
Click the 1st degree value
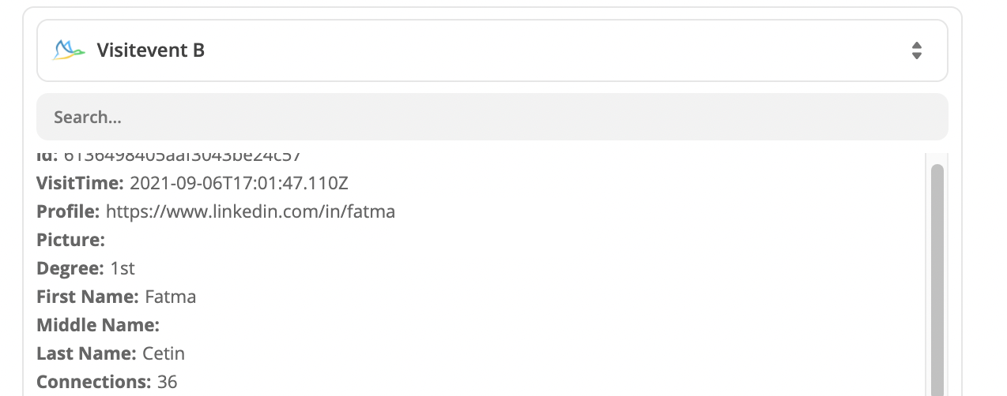pos(123,268)
